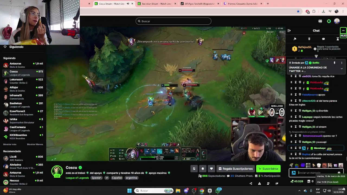The image size is (347, 195).
Task: Click the Regala Suscripciones button
Action: [235, 169]
